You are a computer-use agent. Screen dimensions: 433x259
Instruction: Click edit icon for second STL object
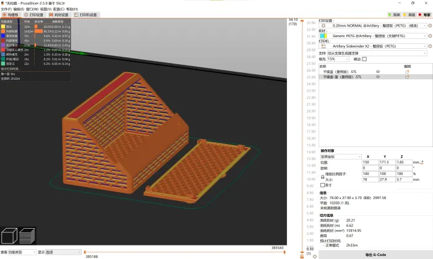coord(407,77)
